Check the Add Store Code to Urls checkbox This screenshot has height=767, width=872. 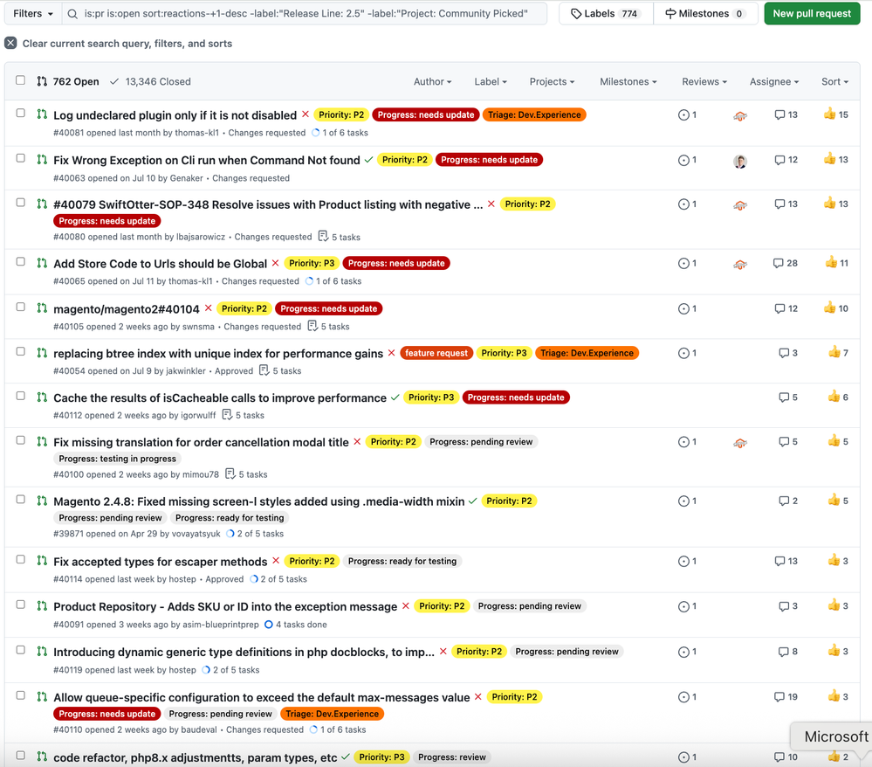21,261
